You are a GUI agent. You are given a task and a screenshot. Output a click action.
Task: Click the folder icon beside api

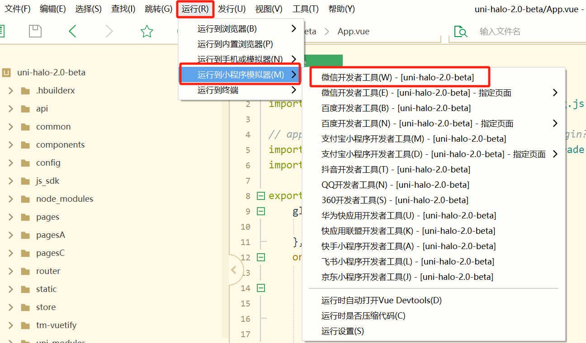(x=26, y=109)
